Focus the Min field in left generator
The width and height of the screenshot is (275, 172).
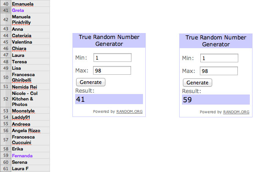click(112, 58)
